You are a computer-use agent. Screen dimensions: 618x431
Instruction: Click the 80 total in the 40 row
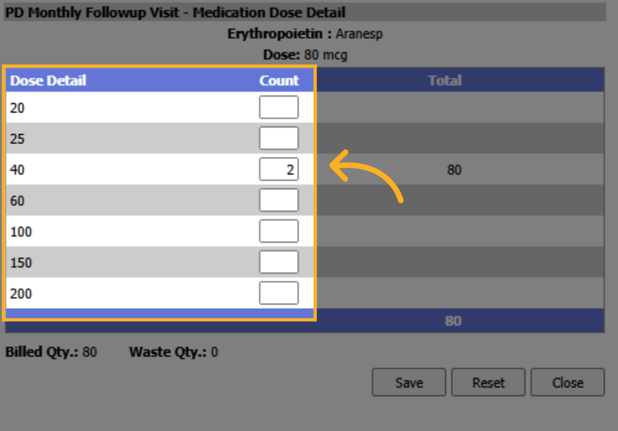[454, 170]
